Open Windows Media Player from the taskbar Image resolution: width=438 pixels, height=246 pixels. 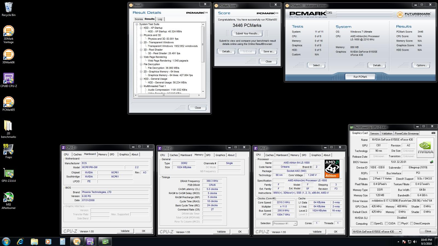[48, 241]
